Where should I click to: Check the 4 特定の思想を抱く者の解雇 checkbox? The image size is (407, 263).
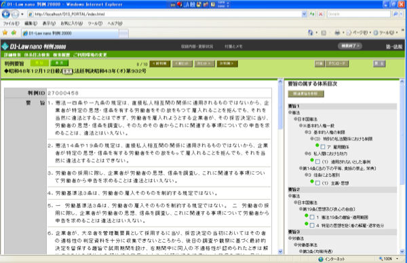tap(312, 225)
